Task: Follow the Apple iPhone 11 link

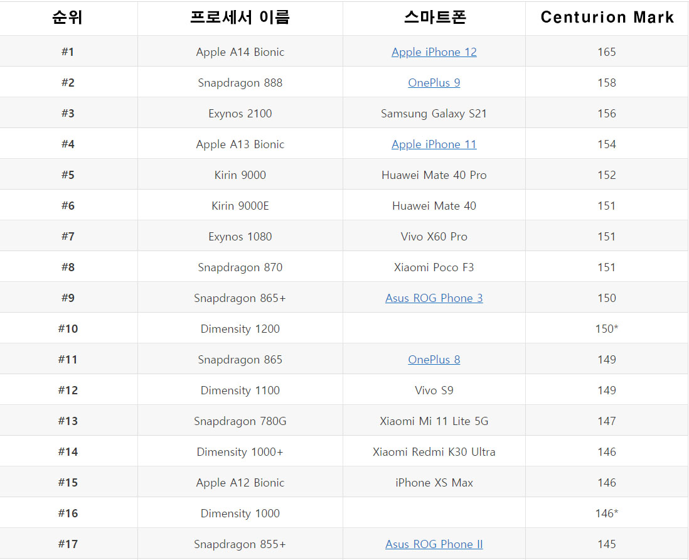Action: [434, 144]
